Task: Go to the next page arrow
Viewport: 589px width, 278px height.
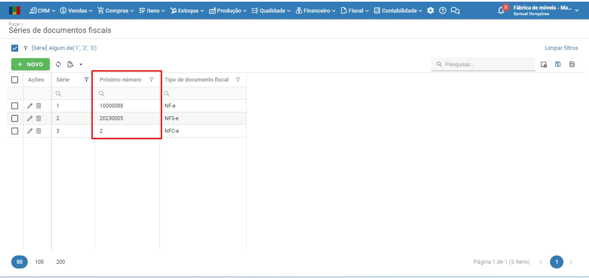Action: pyautogui.click(x=571, y=262)
